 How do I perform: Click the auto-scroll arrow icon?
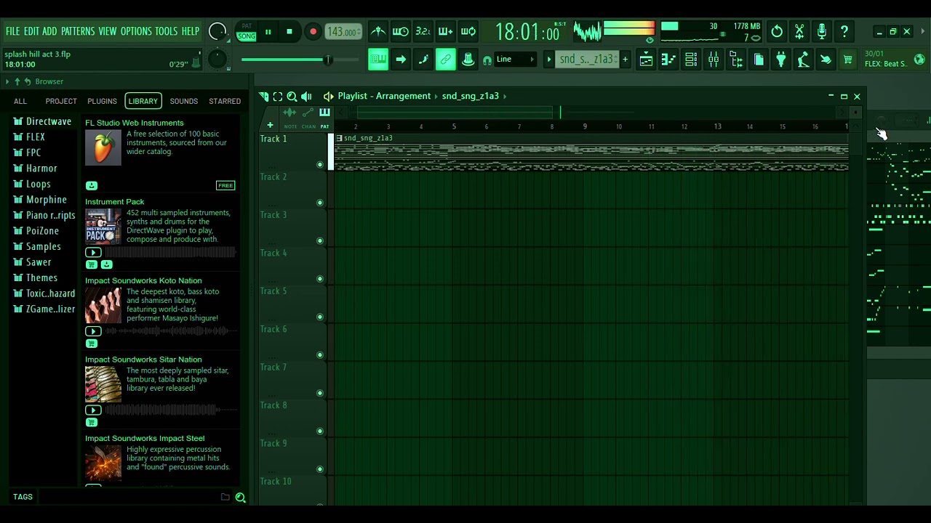click(401, 60)
